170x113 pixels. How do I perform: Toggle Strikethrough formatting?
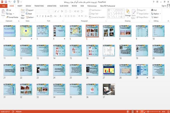point(48,16)
